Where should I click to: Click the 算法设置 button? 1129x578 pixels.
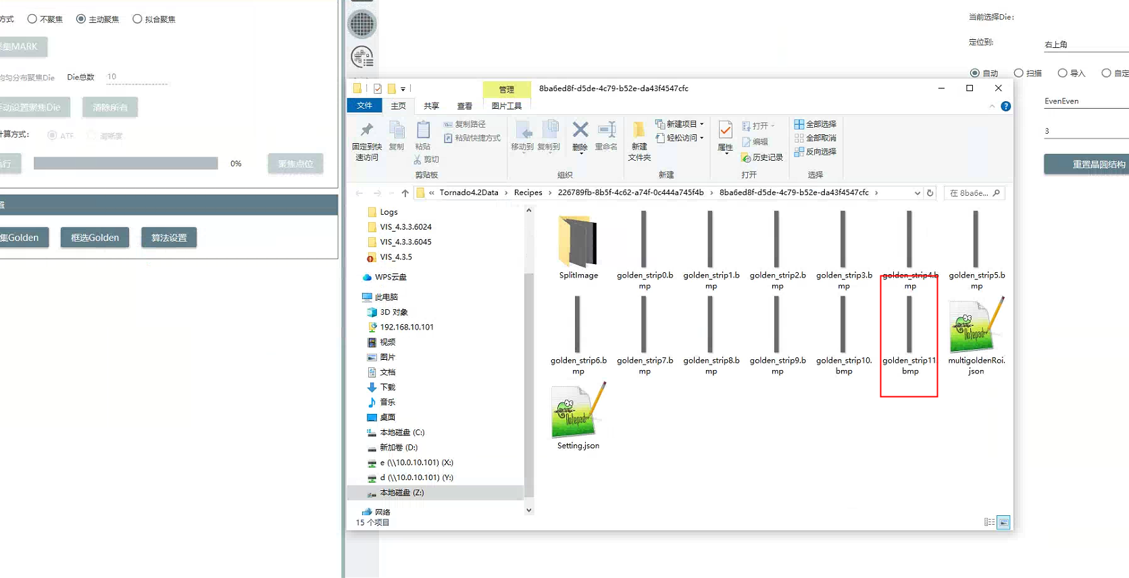pyautogui.click(x=169, y=238)
